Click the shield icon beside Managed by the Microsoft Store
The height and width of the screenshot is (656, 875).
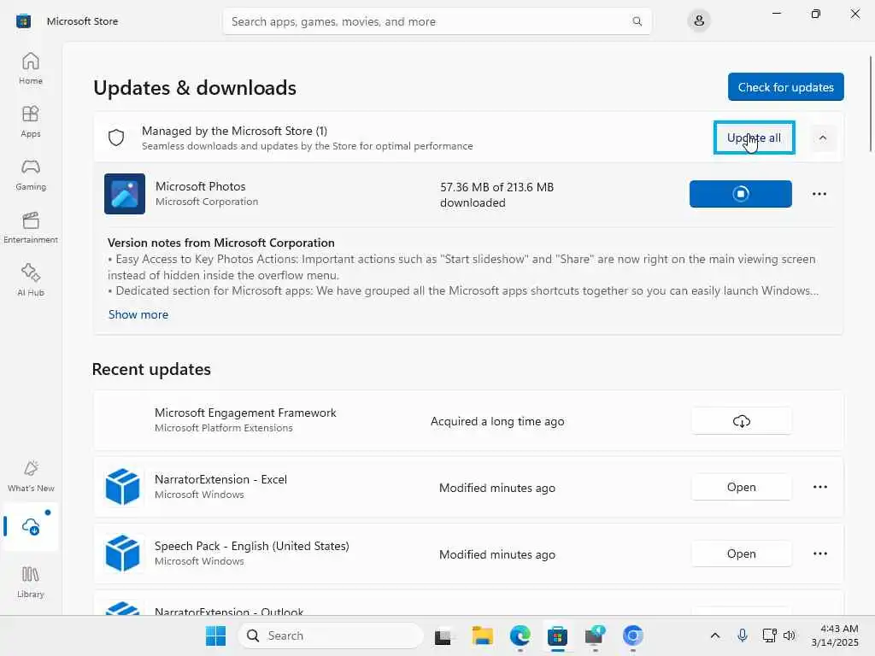coord(116,138)
